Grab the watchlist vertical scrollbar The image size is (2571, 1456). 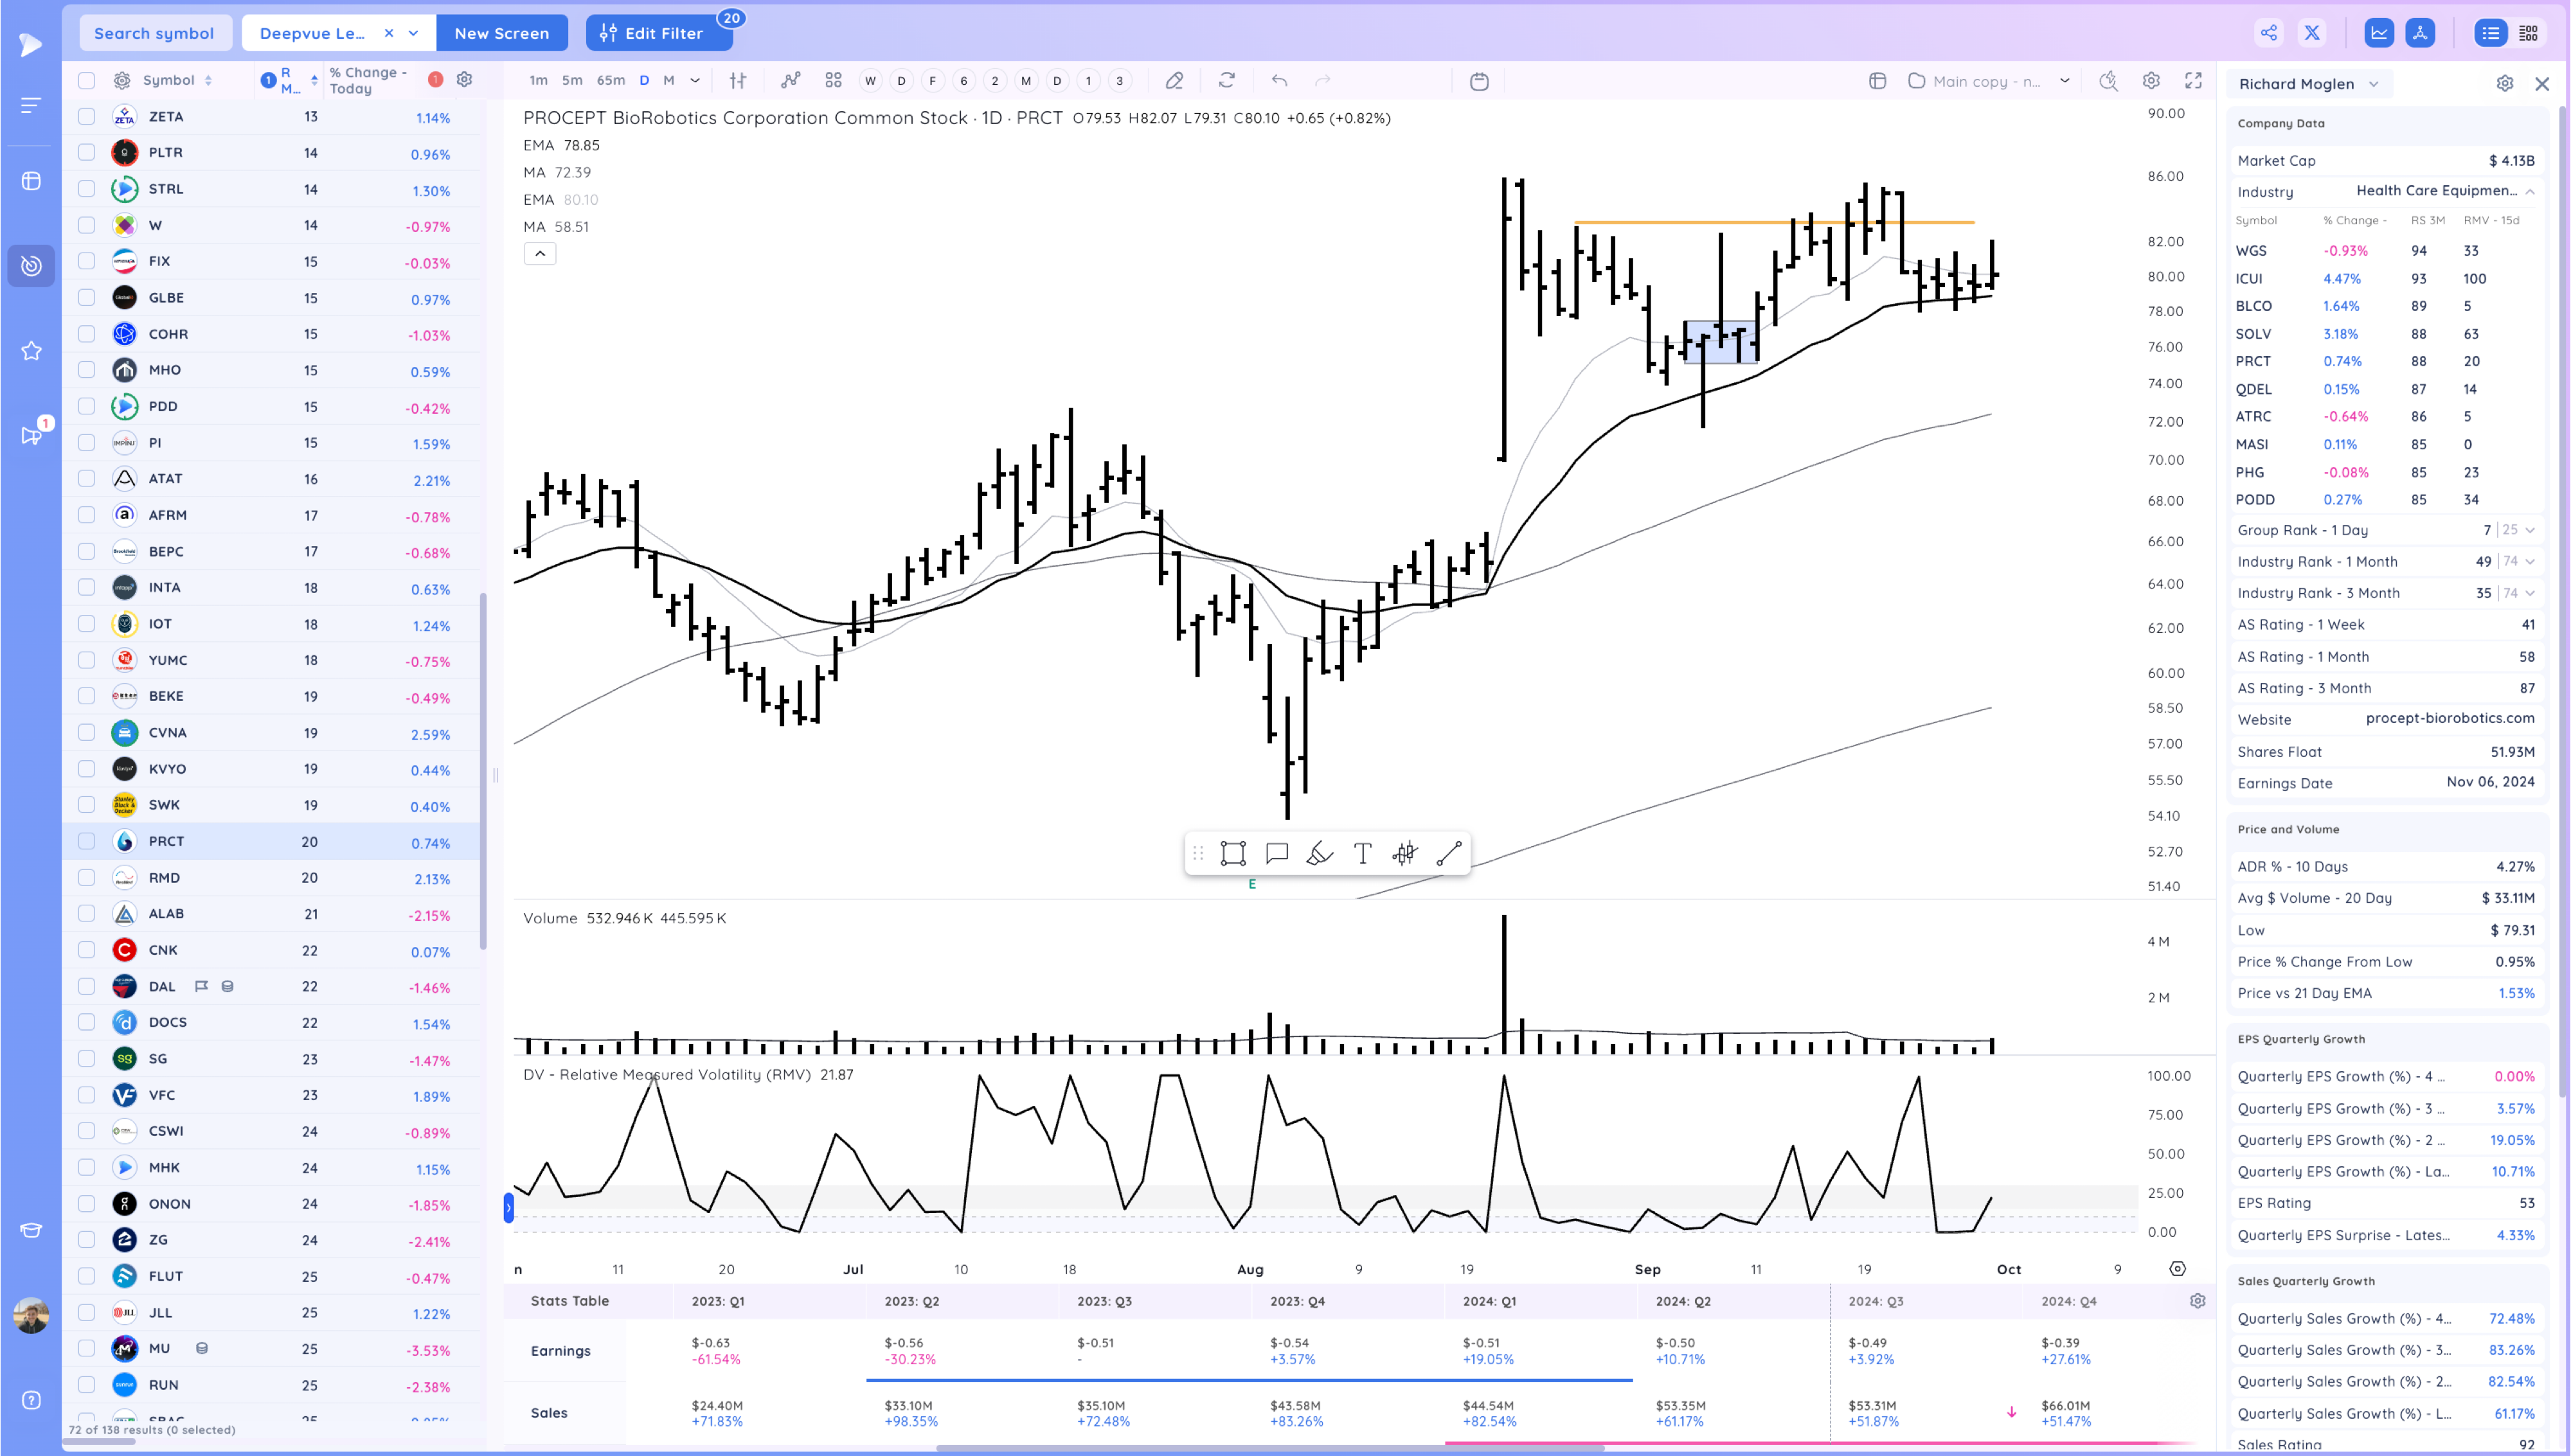[x=483, y=770]
